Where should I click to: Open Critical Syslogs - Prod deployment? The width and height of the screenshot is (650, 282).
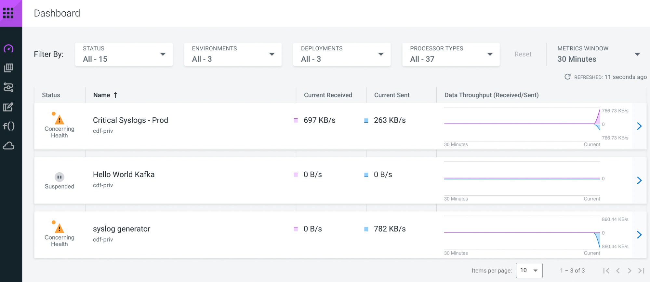pos(130,120)
